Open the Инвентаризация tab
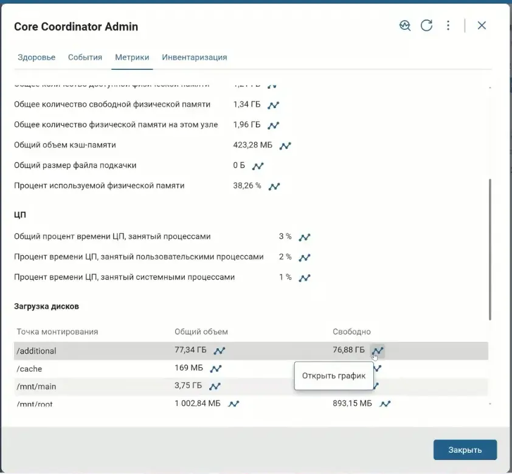Screen dimensions: 512x474 pyautogui.click(x=193, y=57)
